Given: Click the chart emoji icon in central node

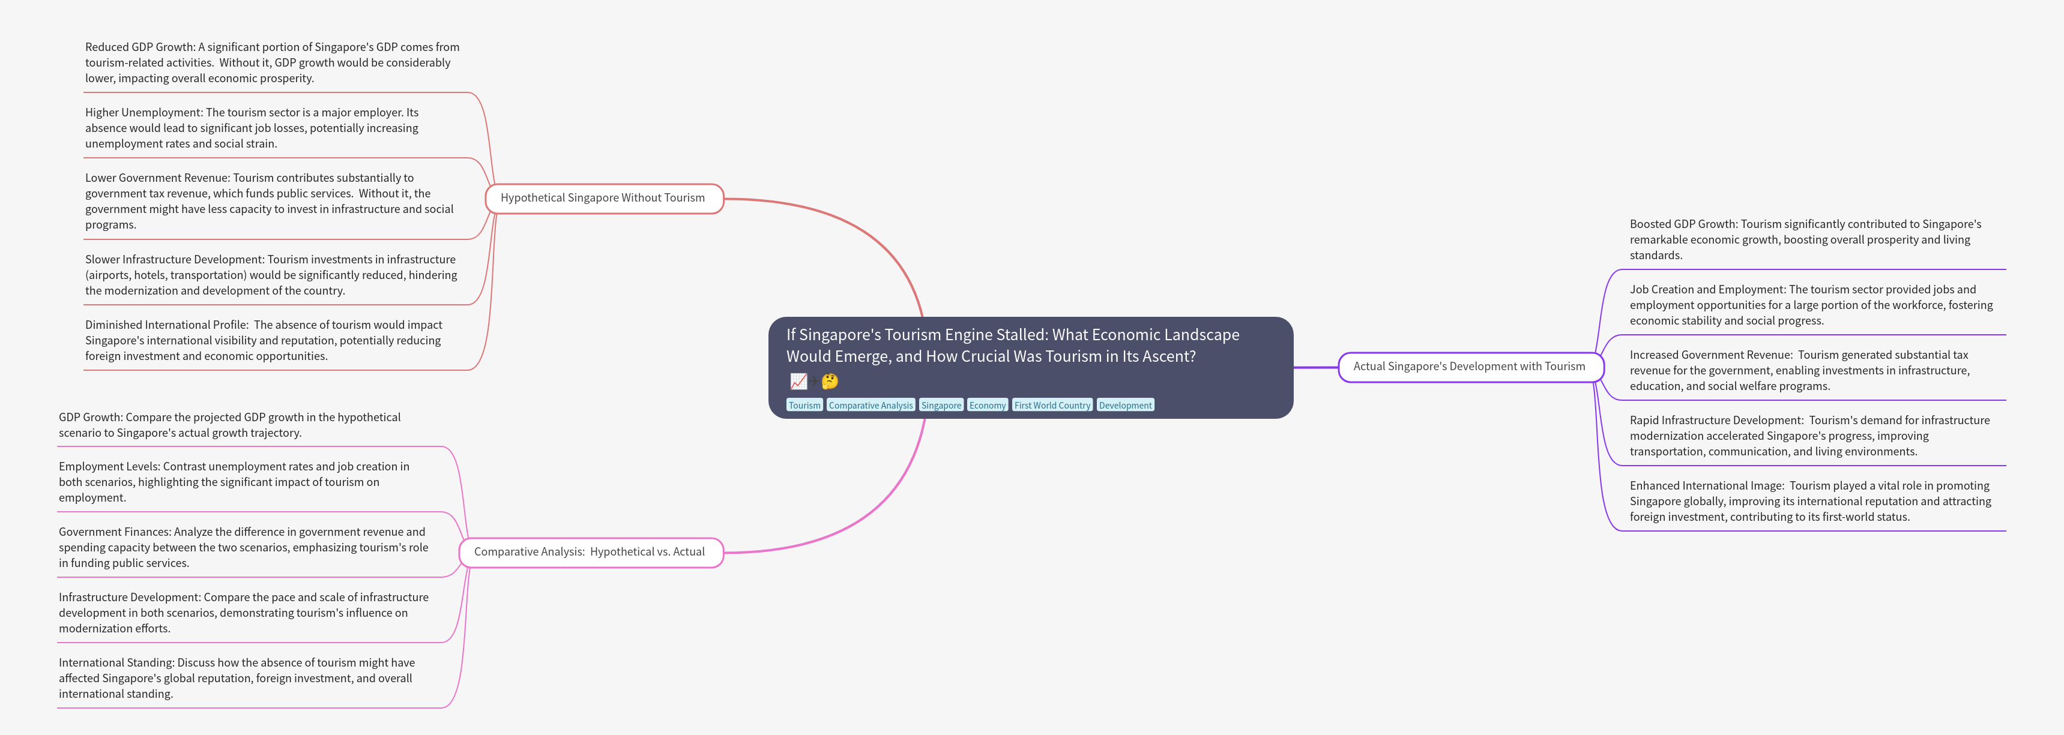Looking at the screenshot, I should click(x=798, y=381).
